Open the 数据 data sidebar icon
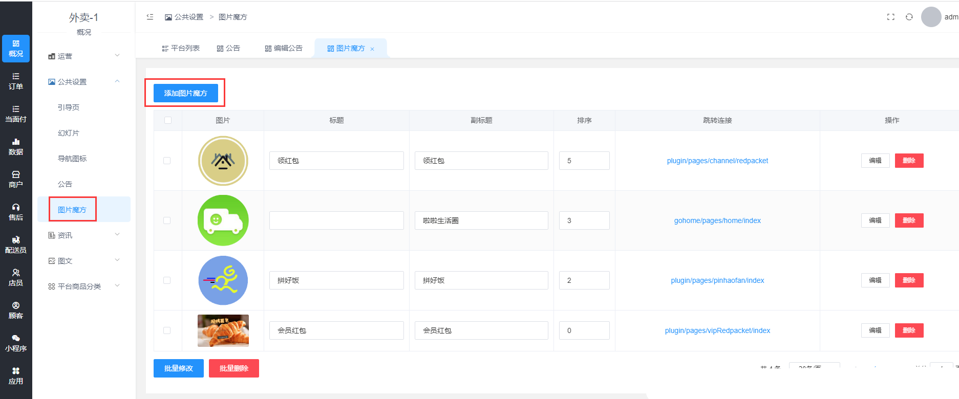This screenshot has width=959, height=399. point(16,147)
